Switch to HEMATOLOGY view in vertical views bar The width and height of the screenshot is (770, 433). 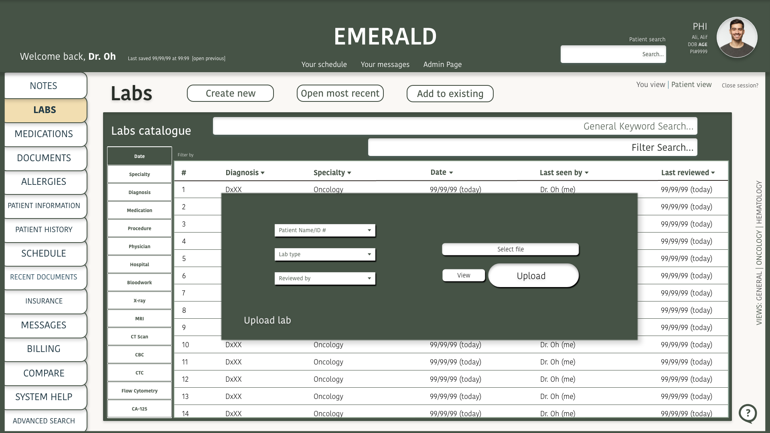point(759,202)
